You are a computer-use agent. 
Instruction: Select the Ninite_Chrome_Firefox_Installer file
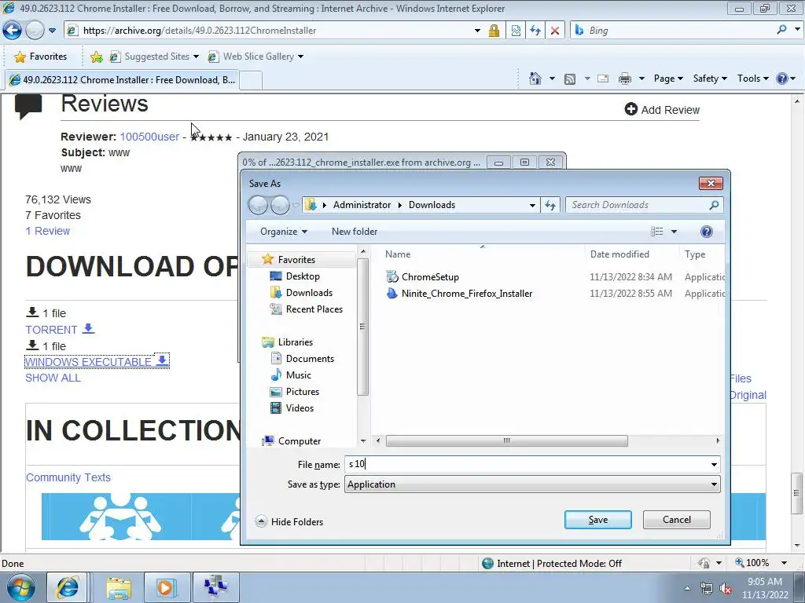tap(467, 294)
